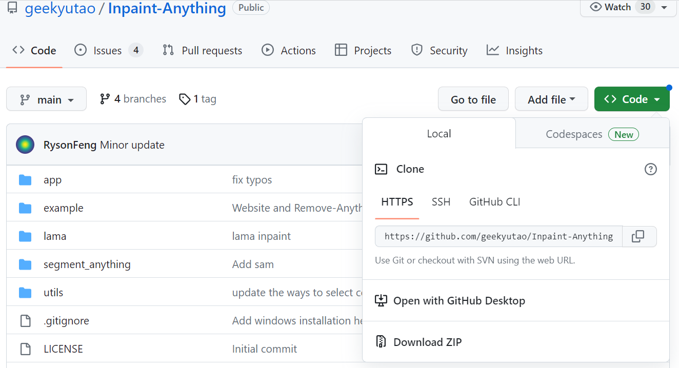This screenshot has height=368, width=679.
Task: Open the geekyutao owner profile link
Action: click(x=60, y=8)
